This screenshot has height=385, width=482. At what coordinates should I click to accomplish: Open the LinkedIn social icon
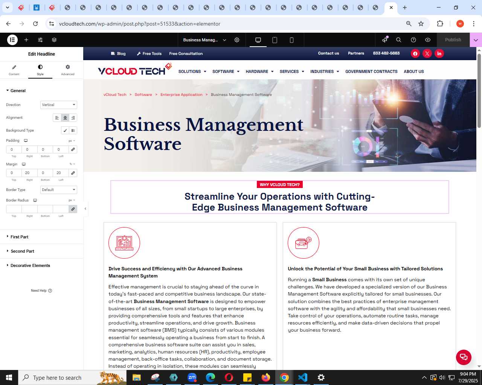[x=439, y=53]
